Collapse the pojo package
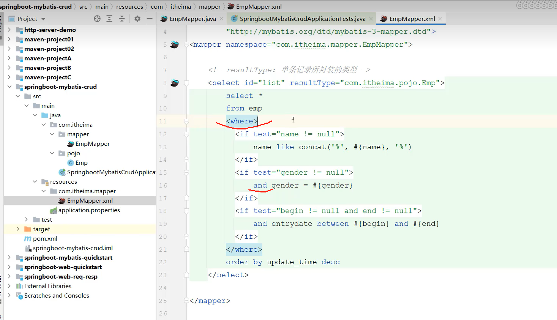This screenshot has width=557, height=320. (52, 153)
